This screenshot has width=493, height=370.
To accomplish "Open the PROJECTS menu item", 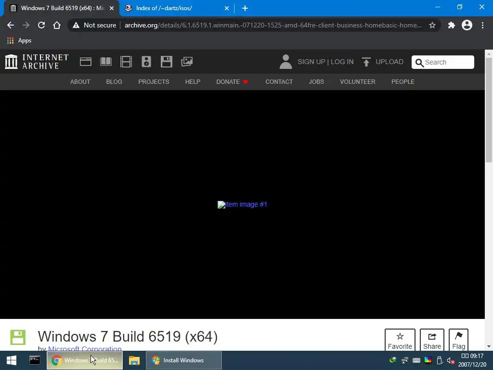I will click(x=154, y=82).
